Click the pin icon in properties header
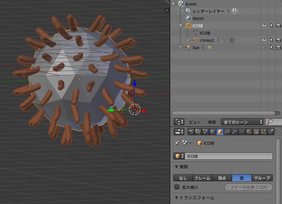Image resolution: width=282 pixels, height=204 pixels. pos(177,143)
